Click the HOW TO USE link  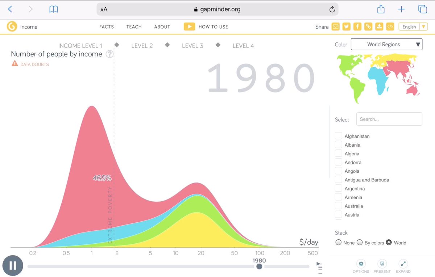(213, 27)
